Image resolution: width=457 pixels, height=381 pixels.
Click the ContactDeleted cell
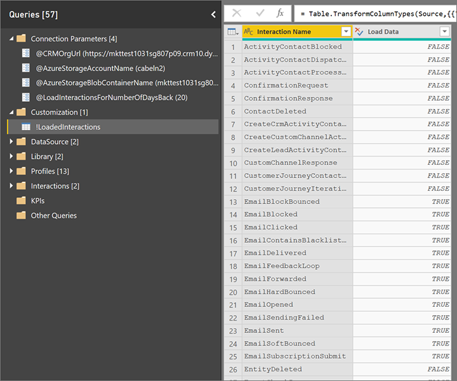(x=297, y=111)
